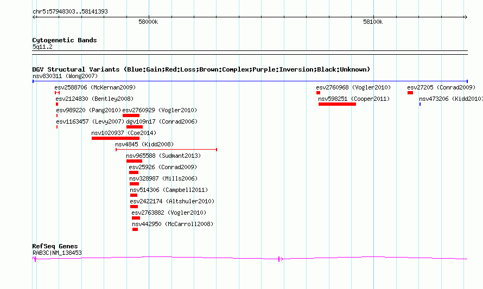Click the 58000k ruler label
The height and width of the screenshot is (289, 483).
148,22
